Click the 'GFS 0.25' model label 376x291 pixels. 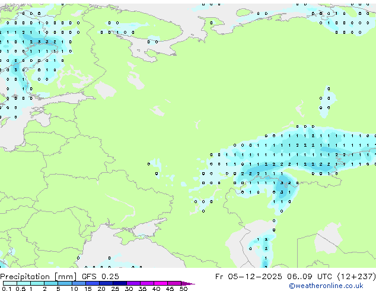pyautogui.click(x=100, y=277)
